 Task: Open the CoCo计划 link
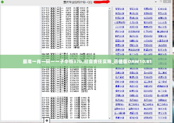162,22
